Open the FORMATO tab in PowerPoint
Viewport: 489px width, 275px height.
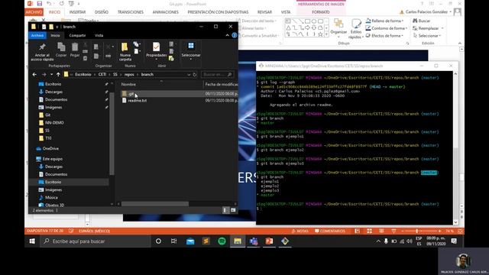[x=321, y=12]
